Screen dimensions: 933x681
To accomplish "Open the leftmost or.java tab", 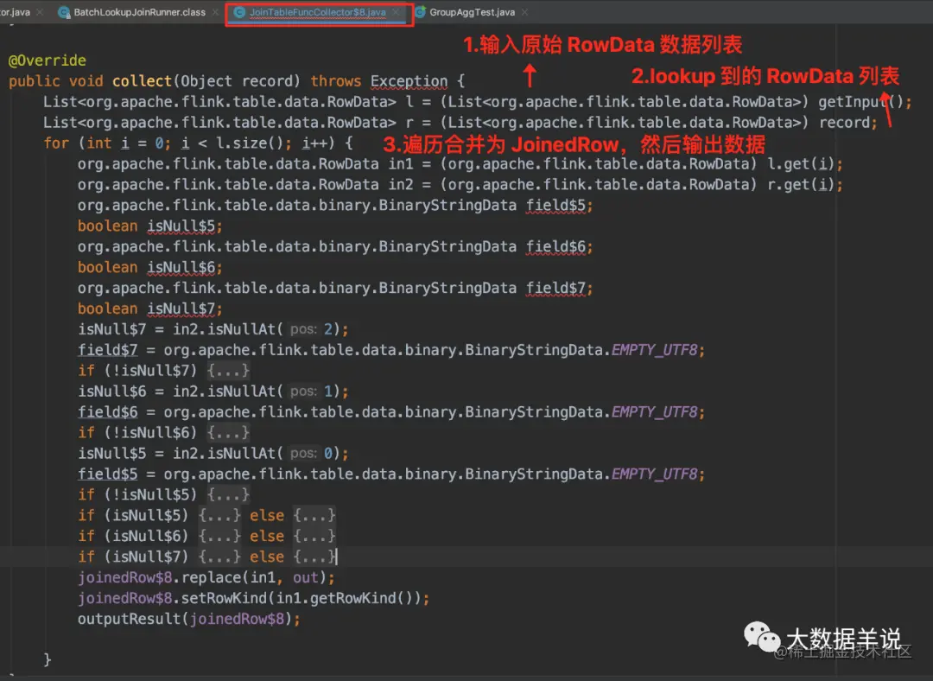I will pos(17,12).
